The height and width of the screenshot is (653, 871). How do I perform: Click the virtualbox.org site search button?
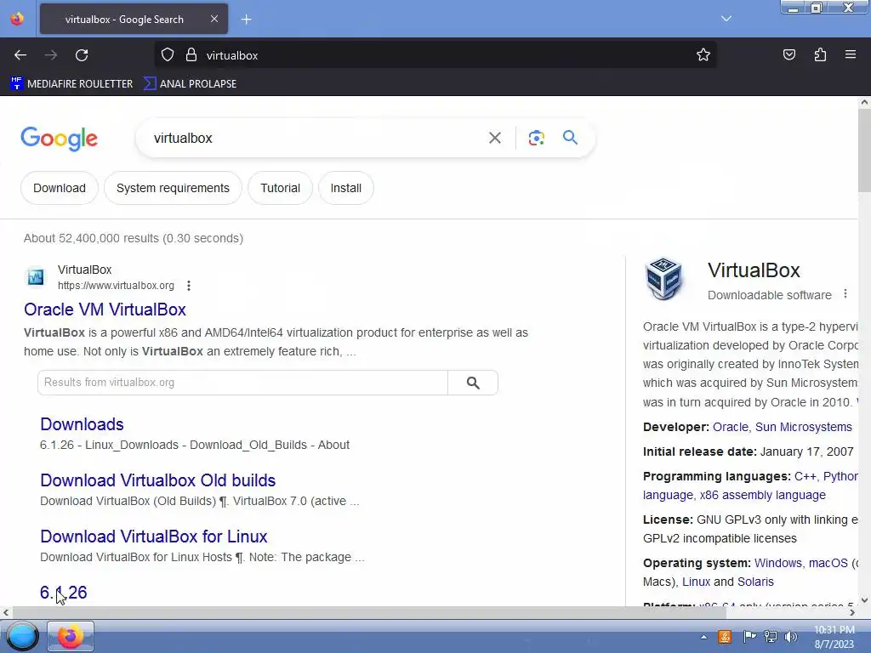[473, 383]
